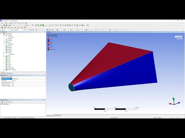The image size is (185, 138).
Task: Click the Extrude tool
Action: [59, 30]
